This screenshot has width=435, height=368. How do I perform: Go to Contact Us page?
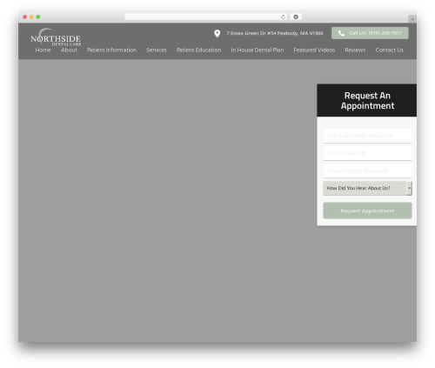(x=390, y=50)
